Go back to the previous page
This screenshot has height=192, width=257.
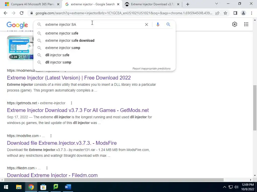pos(6,13)
